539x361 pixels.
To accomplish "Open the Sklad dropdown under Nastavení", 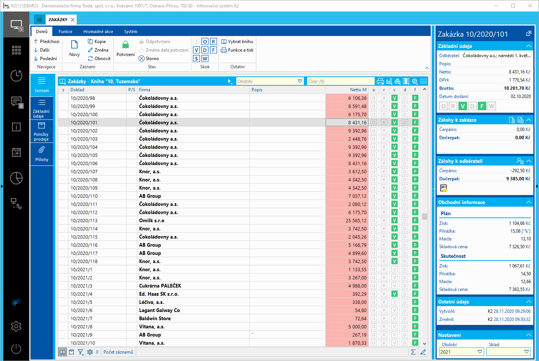I will pos(526,352).
